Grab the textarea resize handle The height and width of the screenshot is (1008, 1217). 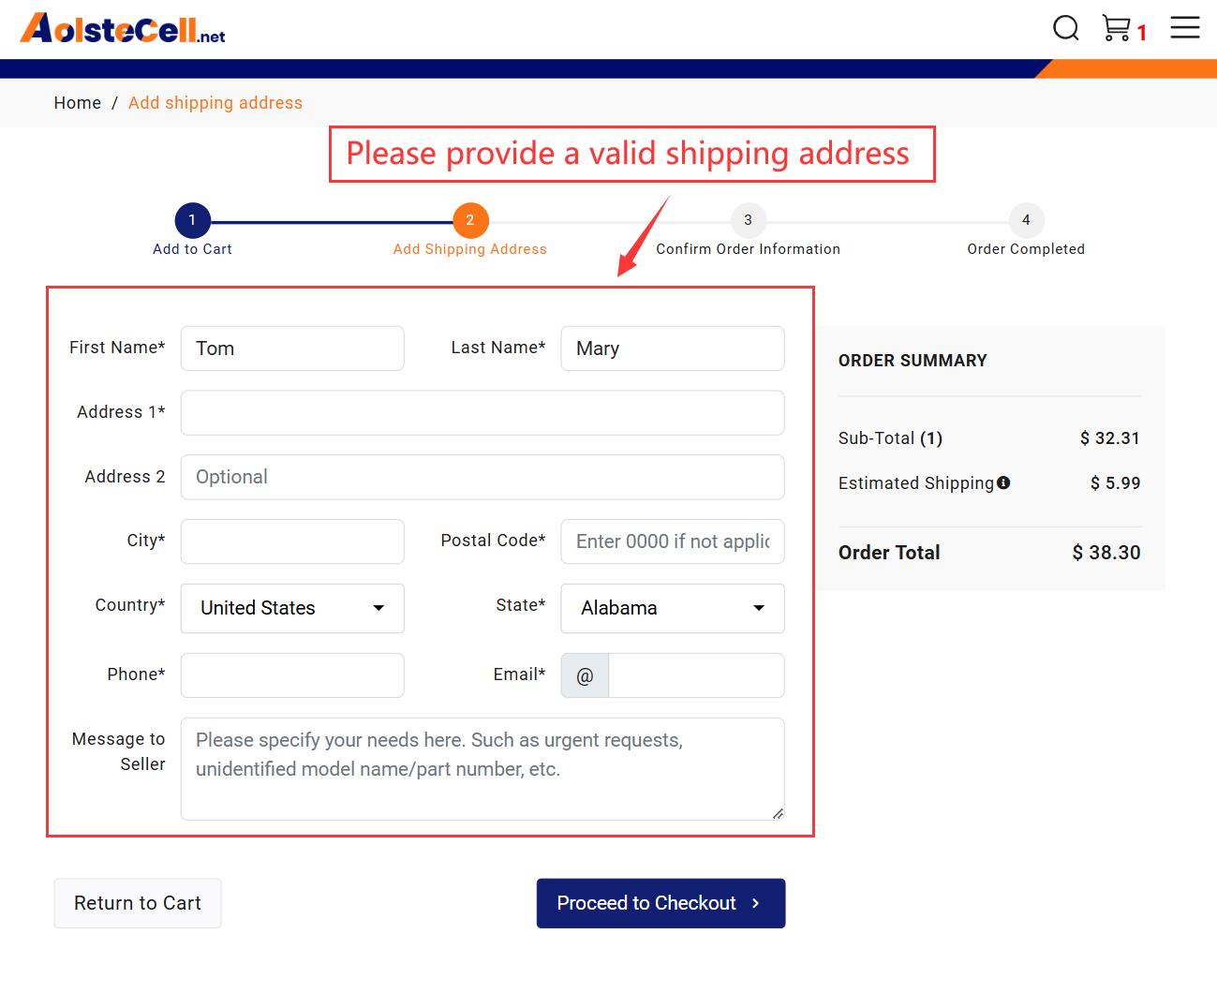coord(778,813)
